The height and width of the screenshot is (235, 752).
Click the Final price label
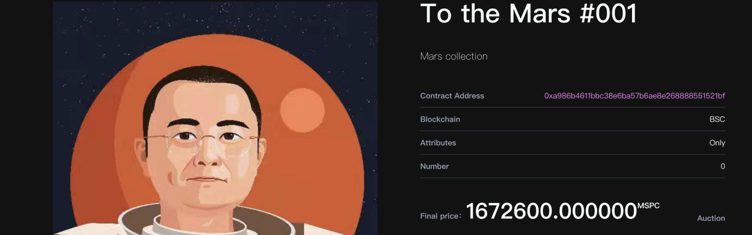click(441, 216)
